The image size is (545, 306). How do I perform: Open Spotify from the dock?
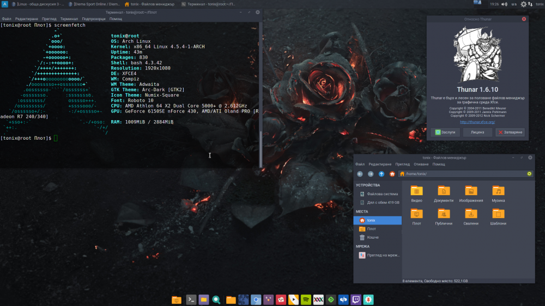pos(306,300)
